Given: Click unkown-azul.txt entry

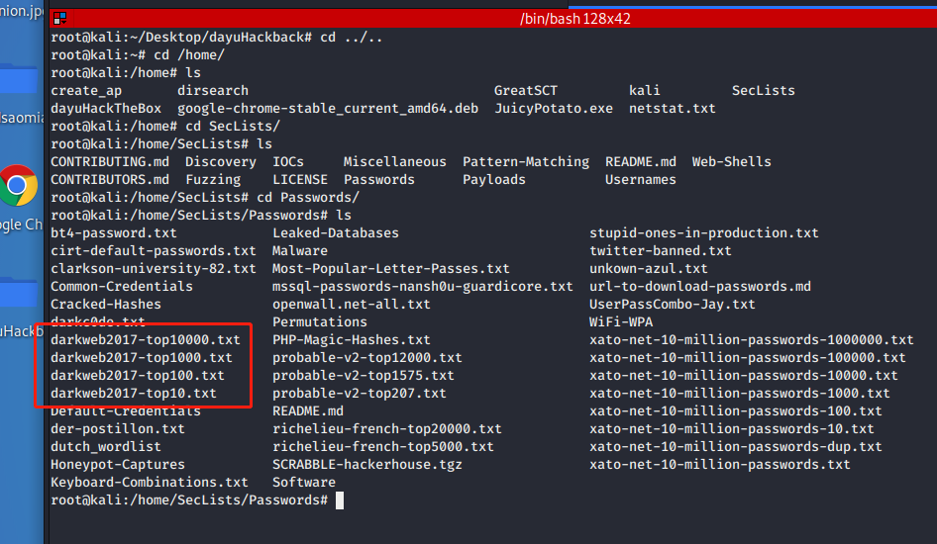Looking at the screenshot, I should (x=649, y=269).
